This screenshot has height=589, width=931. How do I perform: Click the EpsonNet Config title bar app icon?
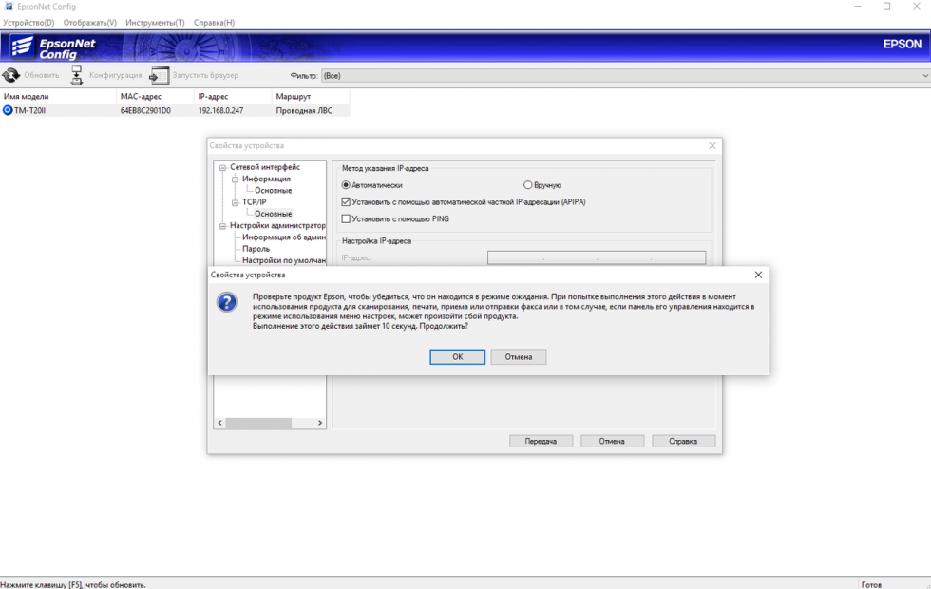[x=9, y=7]
